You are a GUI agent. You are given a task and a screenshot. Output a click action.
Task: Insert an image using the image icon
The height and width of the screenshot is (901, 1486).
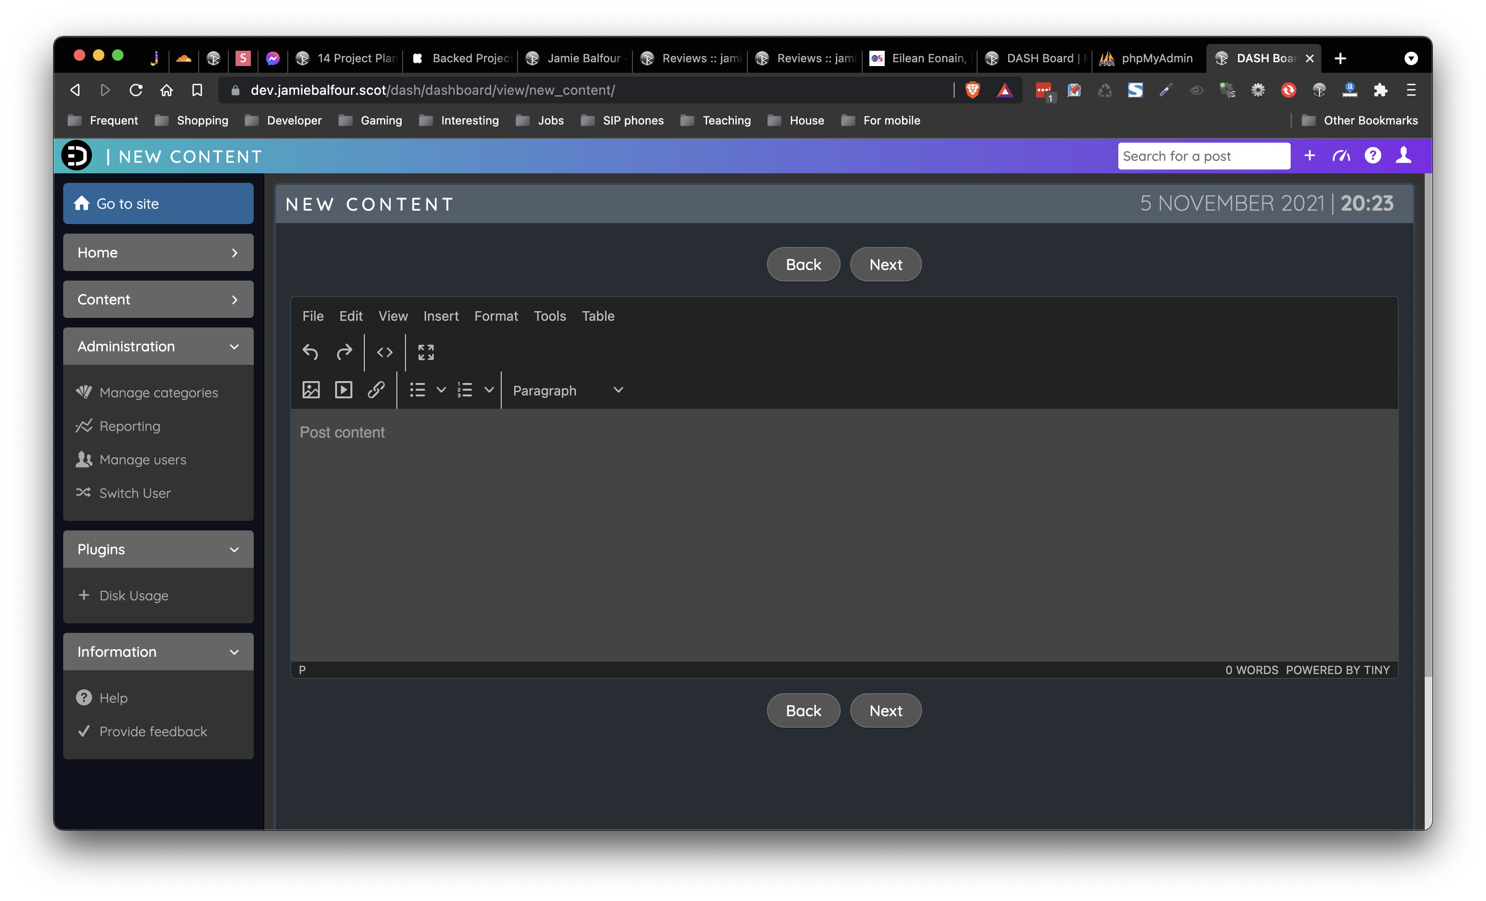(311, 390)
